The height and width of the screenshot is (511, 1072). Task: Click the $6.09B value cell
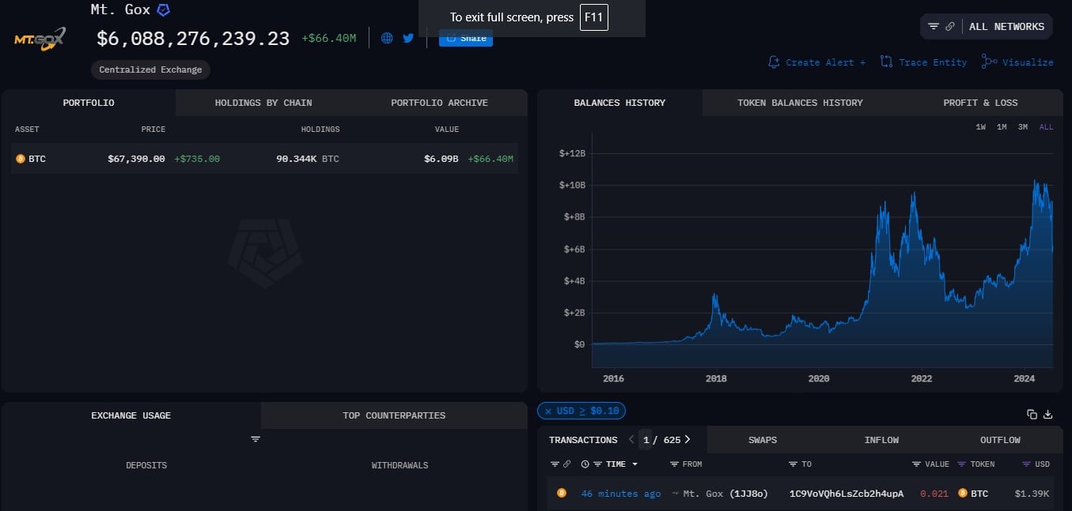441,159
